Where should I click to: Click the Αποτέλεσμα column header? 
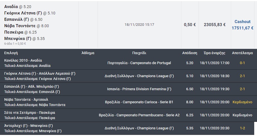pos(242,53)
